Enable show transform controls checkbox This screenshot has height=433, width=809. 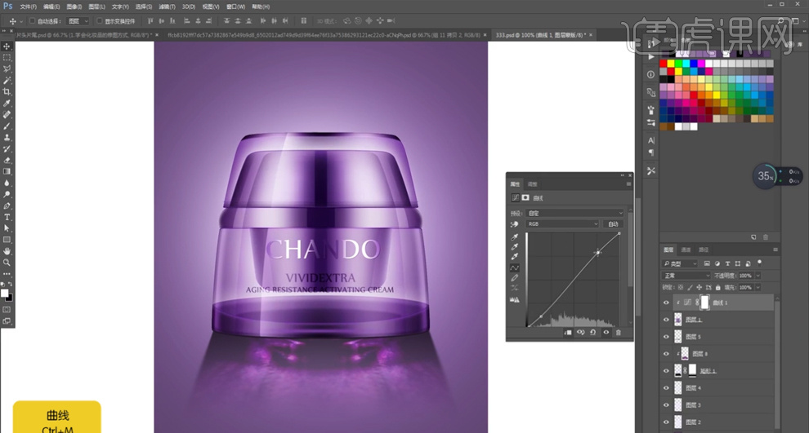pyautogui.click(x=100, y=21)
